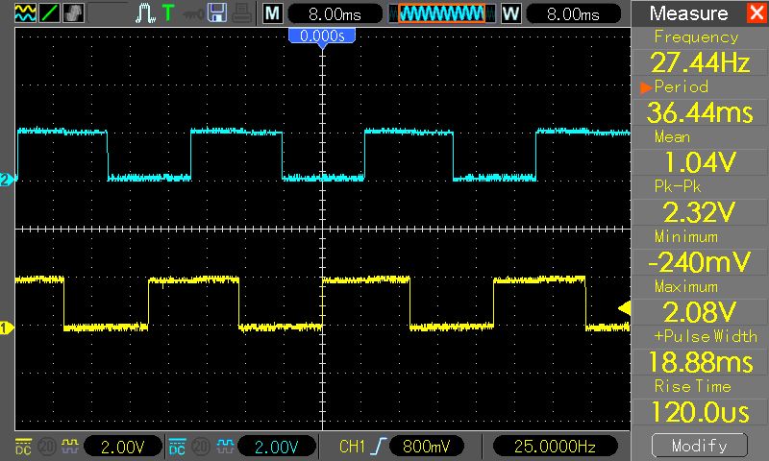This screenshot has width=769, height=461.
Task: Click the 120.0us rise time value
Action: 701,412
